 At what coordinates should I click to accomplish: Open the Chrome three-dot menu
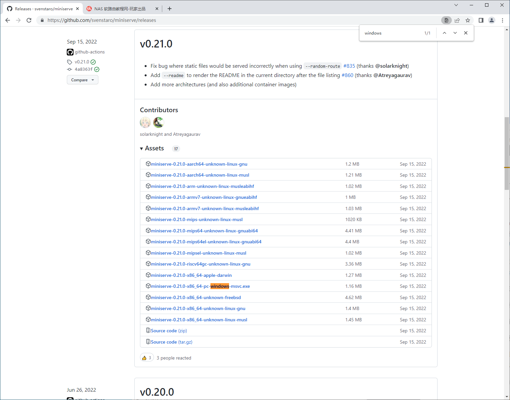coord(502,20)
